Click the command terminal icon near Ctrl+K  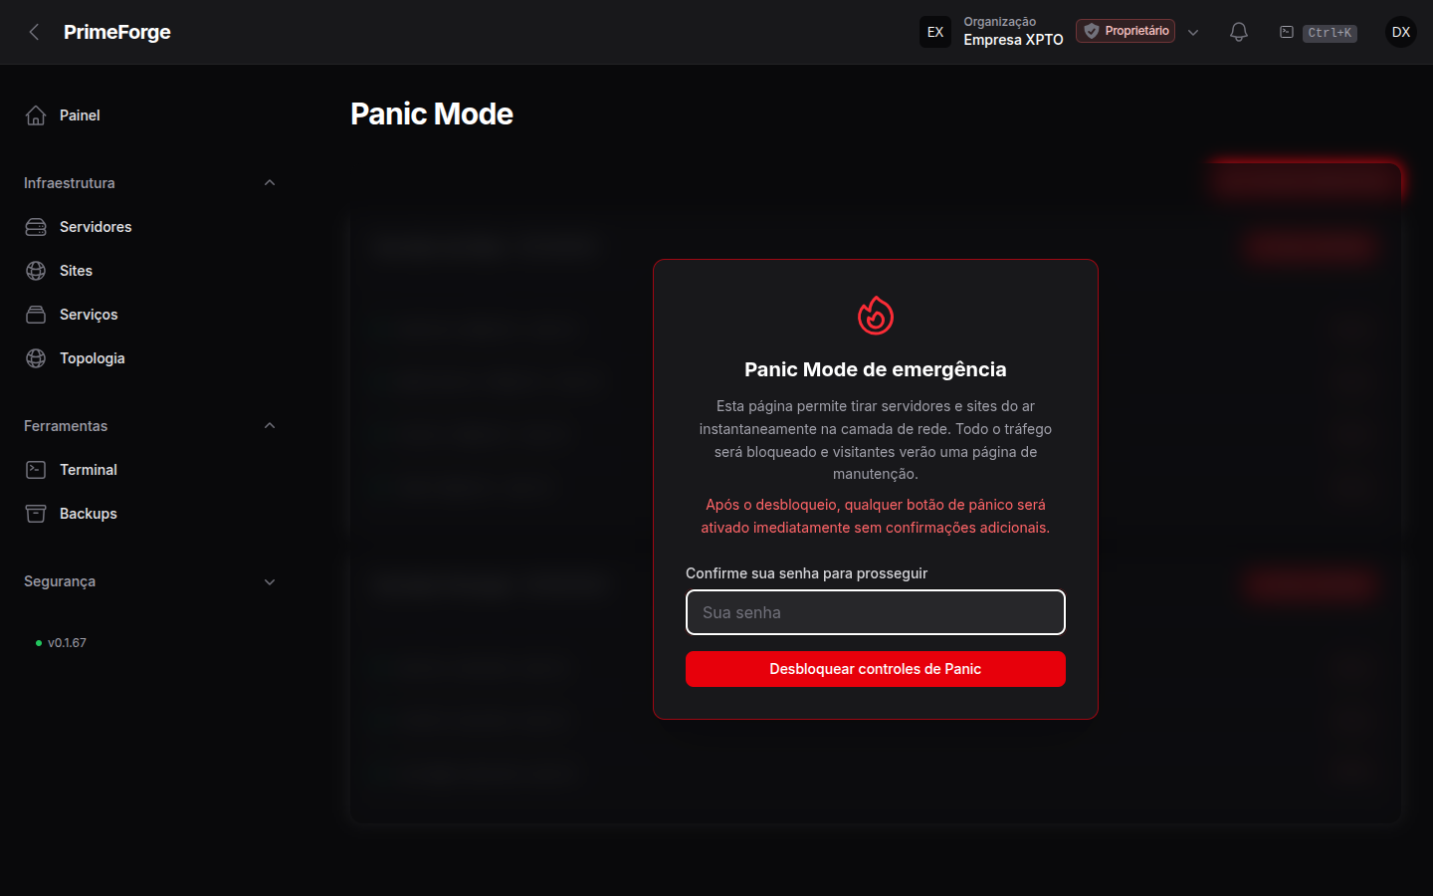[1287, 32]
